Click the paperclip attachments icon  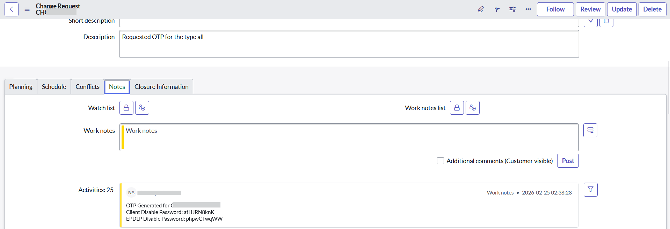[481, 9]
